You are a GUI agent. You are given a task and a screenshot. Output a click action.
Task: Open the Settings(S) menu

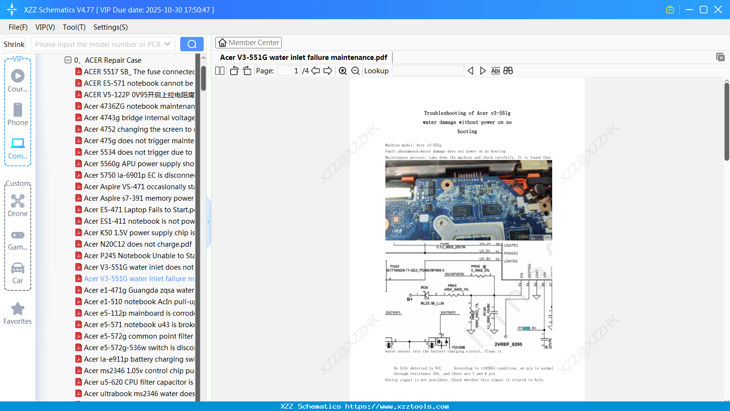coord(111,27)
